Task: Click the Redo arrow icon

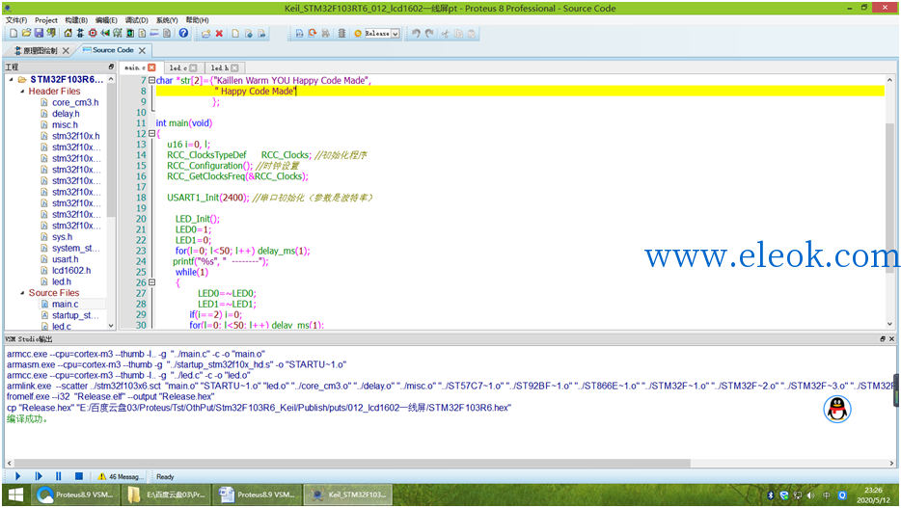Action: point(429,34)
